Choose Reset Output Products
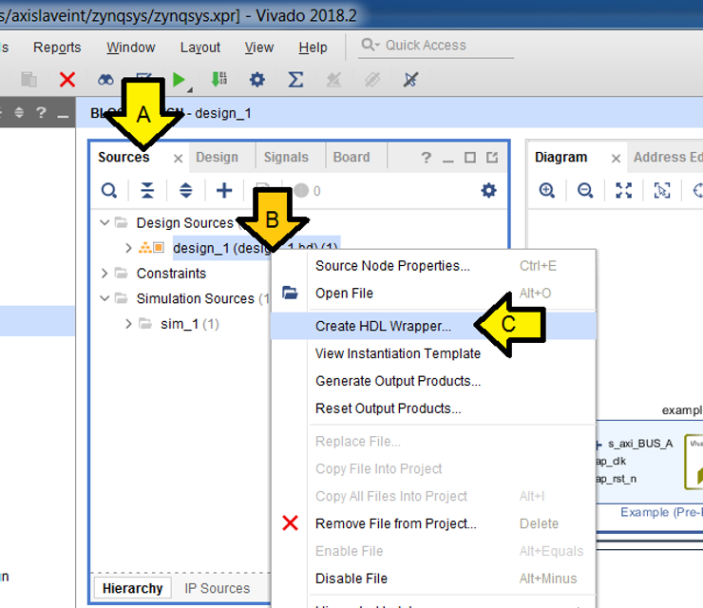703x608 pixels. coord(433,408)
